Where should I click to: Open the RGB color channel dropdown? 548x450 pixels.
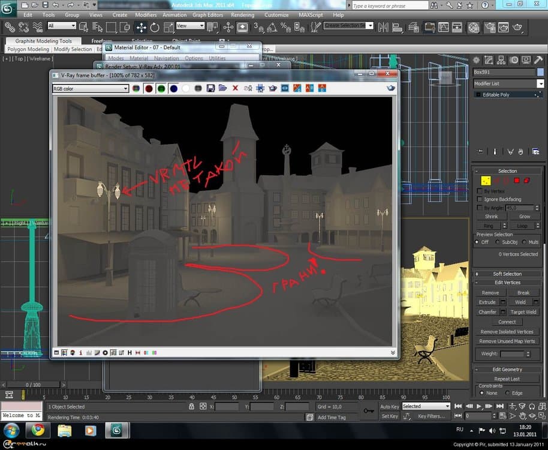click(x=90, y=89)
